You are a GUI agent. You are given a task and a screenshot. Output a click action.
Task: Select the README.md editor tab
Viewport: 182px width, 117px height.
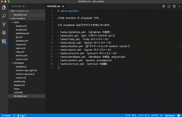coord(54,6)
